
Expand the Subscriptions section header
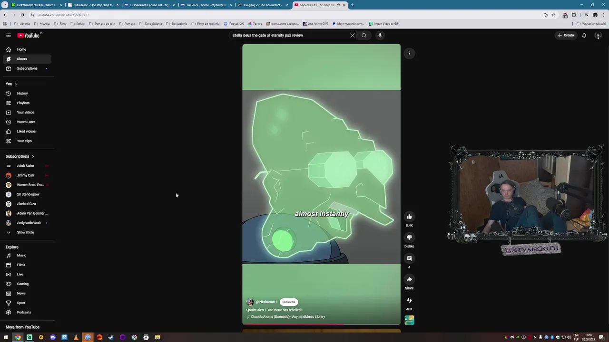click(x=20, y=156)
